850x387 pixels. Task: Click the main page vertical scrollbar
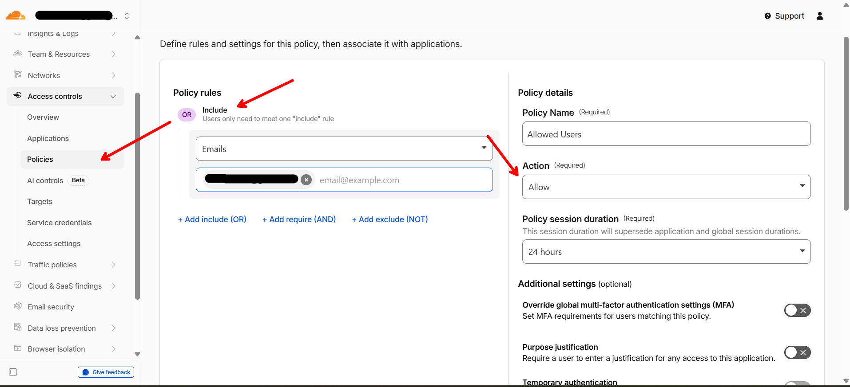point(846,124)
